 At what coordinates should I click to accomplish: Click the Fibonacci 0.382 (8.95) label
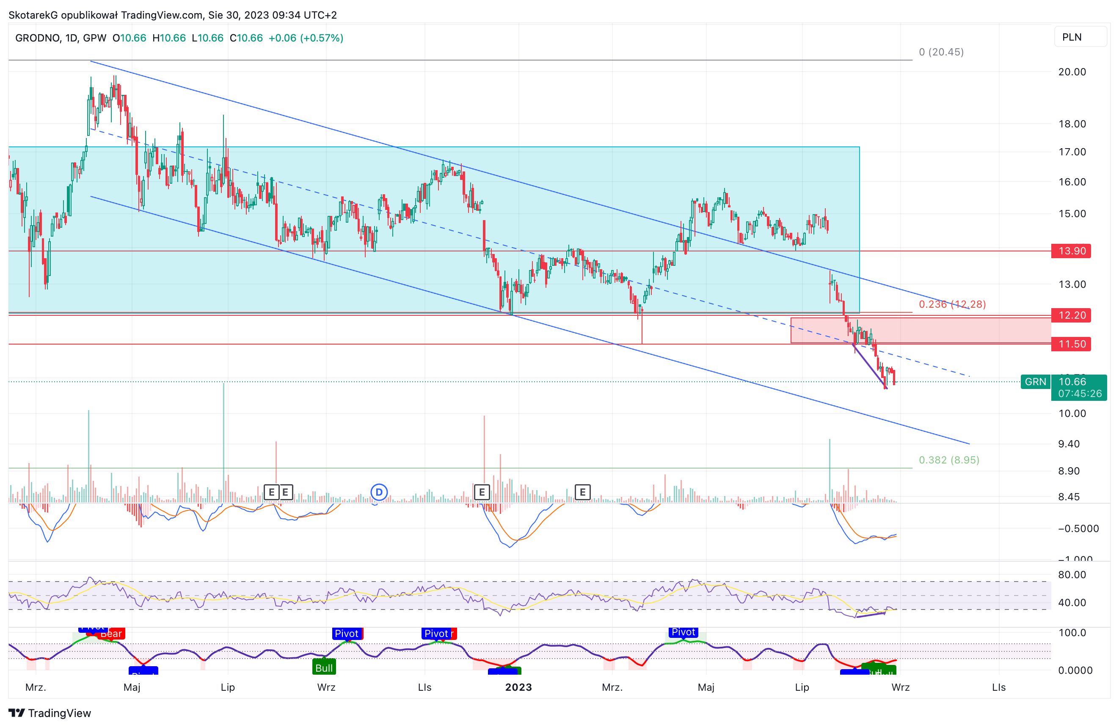click(949, 460)
